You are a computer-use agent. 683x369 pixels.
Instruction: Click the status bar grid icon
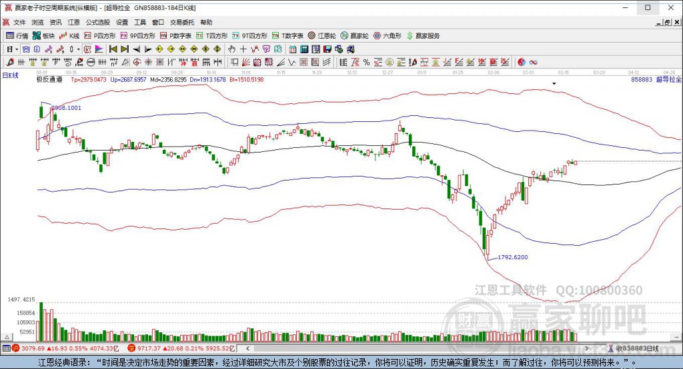pyautogui.click(x=6, y=348)
